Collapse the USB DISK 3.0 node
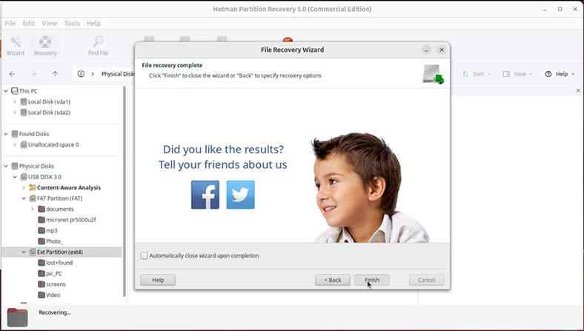Screen dimensions: 584x331 coord(15,177)
